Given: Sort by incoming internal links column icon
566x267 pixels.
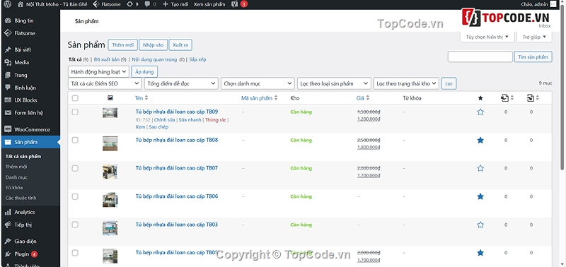Looking at the screenshot, I should (531, 97).
